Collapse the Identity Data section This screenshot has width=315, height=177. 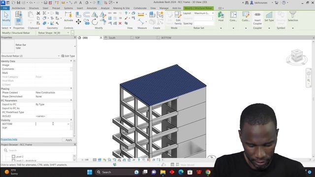(x=71, y=61)
